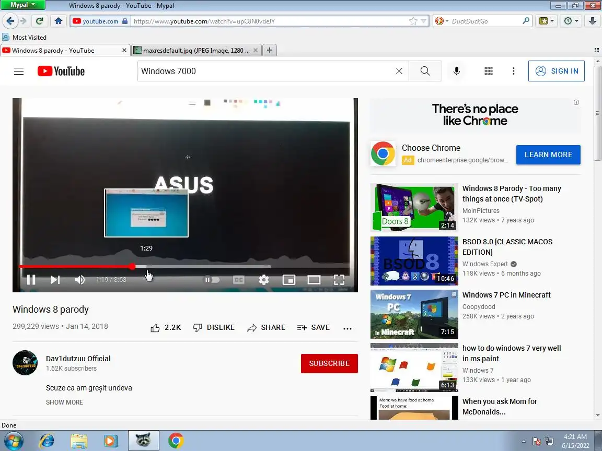Go to YouTube home via logo
The height and width of the screenshot is (451, 602).
tap(61, 71)
